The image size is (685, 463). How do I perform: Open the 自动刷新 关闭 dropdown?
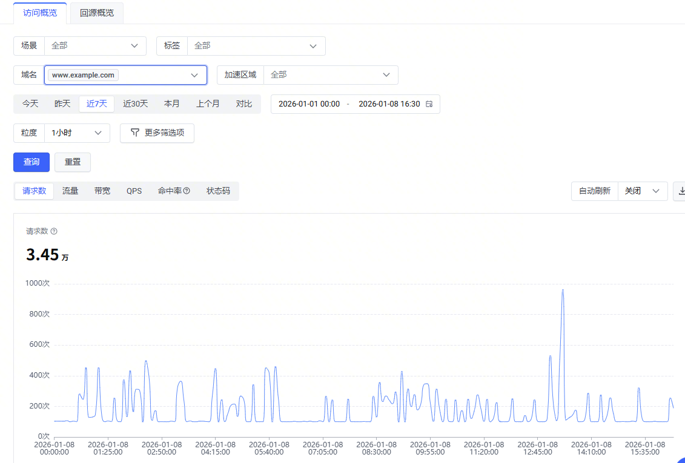642,191
